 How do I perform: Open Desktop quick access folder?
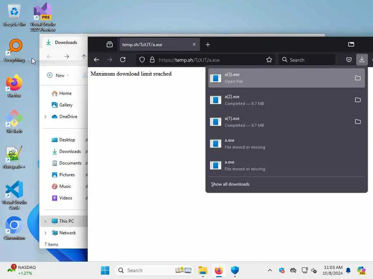pos(67,140)
